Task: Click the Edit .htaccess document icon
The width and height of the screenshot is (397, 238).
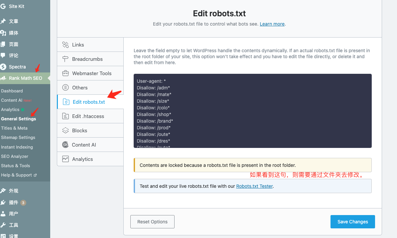Action: pos(66,116)
